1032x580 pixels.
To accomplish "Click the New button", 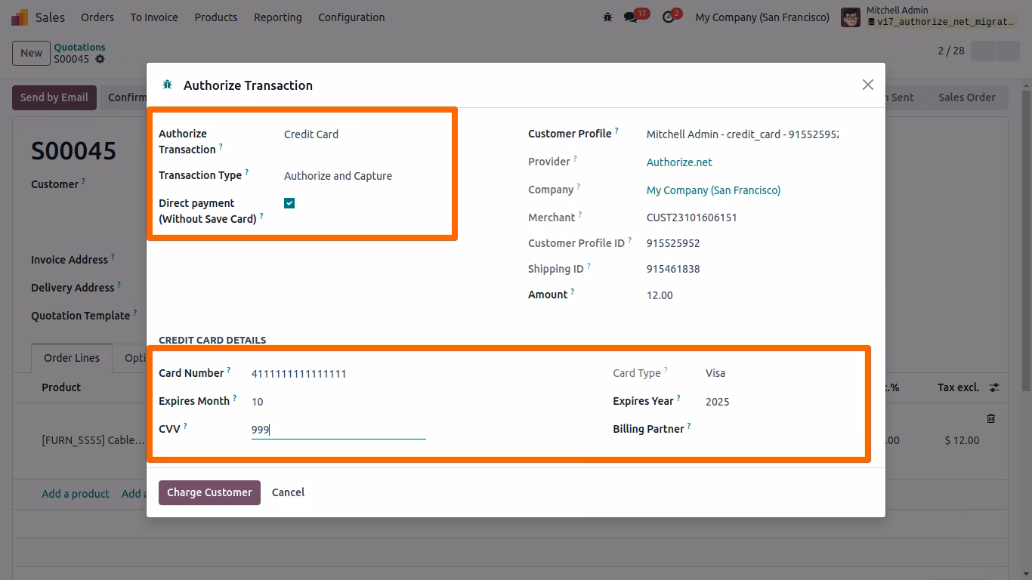I will (31, 53).
